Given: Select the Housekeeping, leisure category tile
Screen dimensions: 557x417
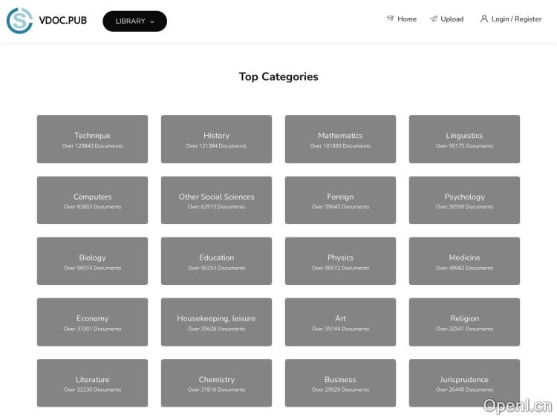Looking at the screenshot, I should [x=216, y=322].
